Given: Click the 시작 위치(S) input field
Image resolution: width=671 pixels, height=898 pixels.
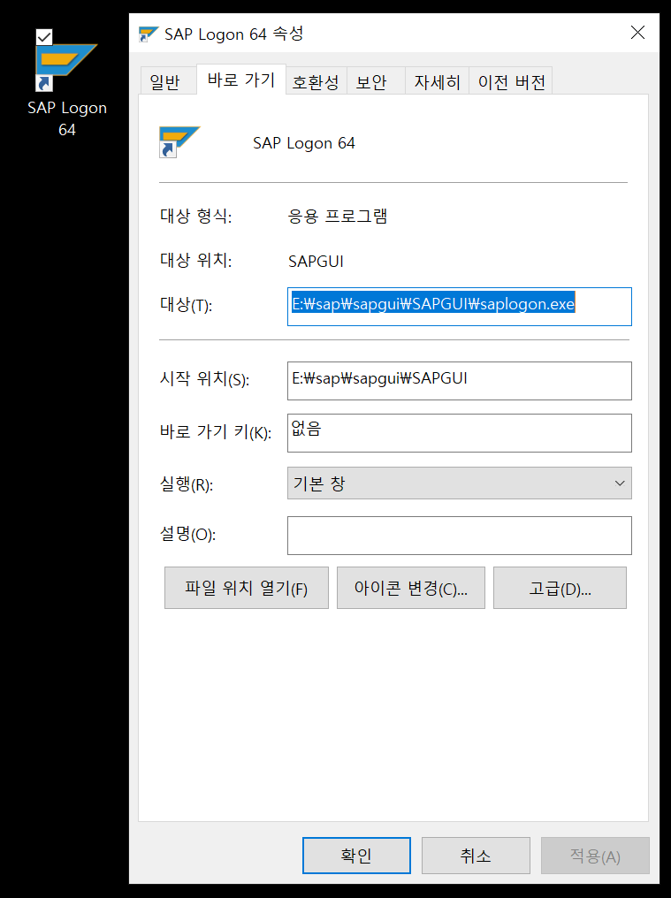Looking at the screenshot, I should point(460,381).
